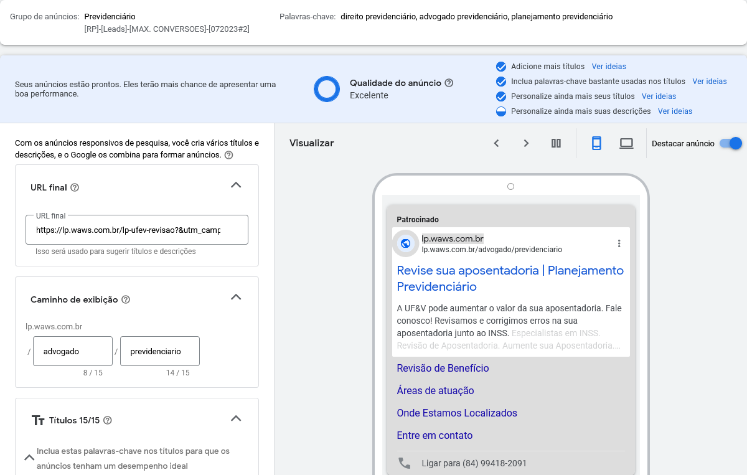The height and width of the screenshot is (475, 747).
Task: Open side-by-side columns preview view
Action: (x=556, y=143)
